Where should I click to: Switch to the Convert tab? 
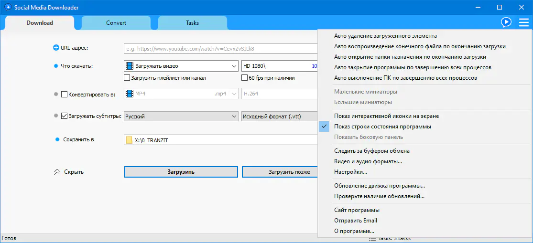pos(116,23)
